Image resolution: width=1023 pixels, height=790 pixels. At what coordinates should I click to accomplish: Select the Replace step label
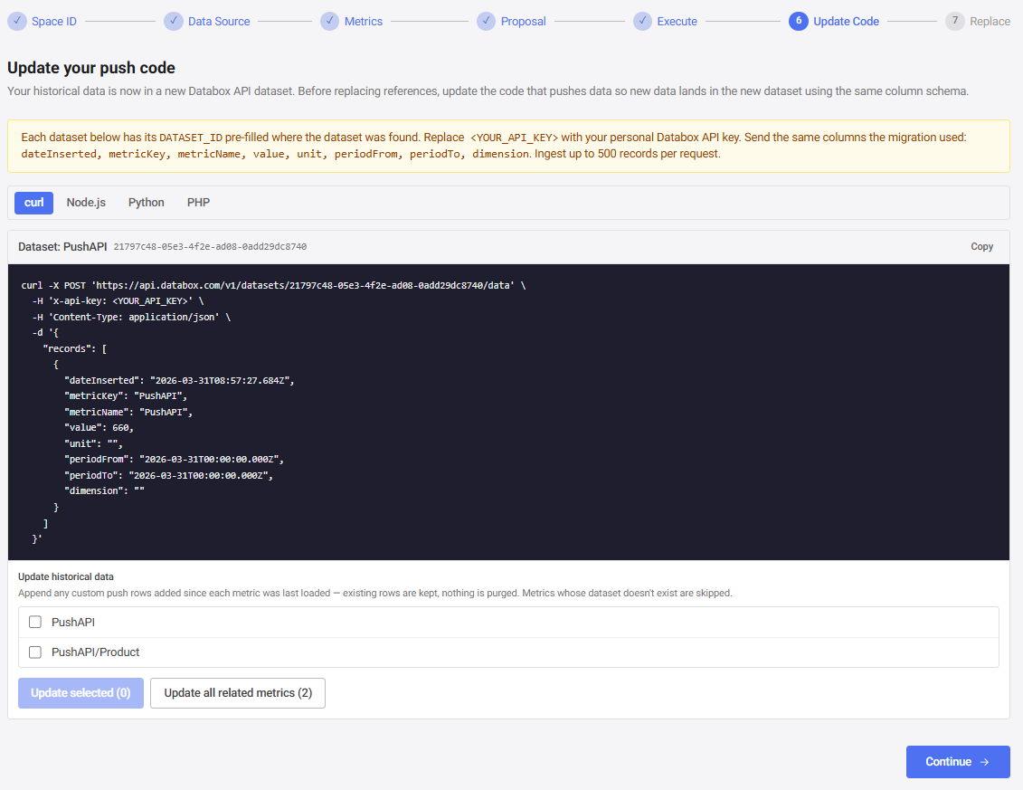point(990,22)
